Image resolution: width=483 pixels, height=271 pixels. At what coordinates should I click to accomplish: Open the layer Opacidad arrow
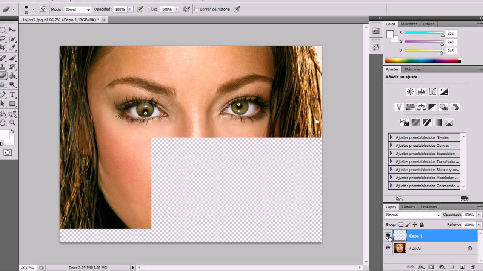479,215
